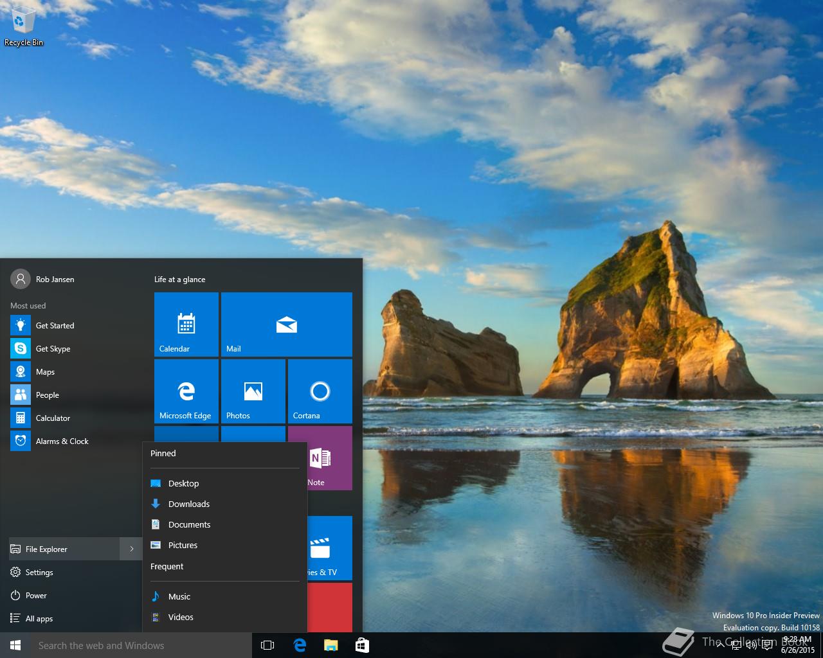Open the Recycle Bin desktop icon

coord(24,26)
